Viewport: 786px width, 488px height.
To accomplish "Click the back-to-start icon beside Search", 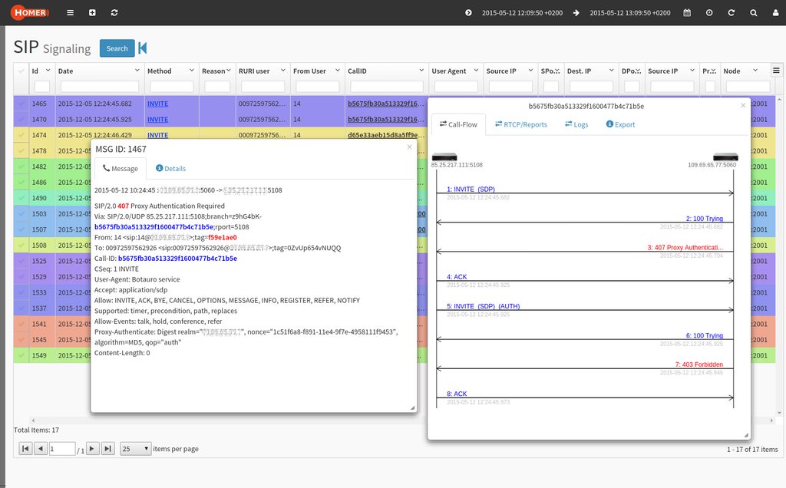I will (142, 48).
